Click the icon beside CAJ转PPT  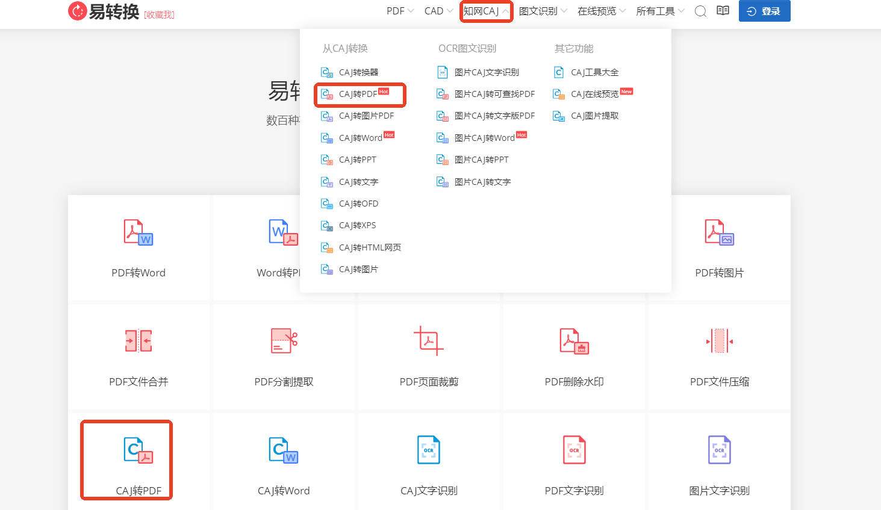pos(327,160)
